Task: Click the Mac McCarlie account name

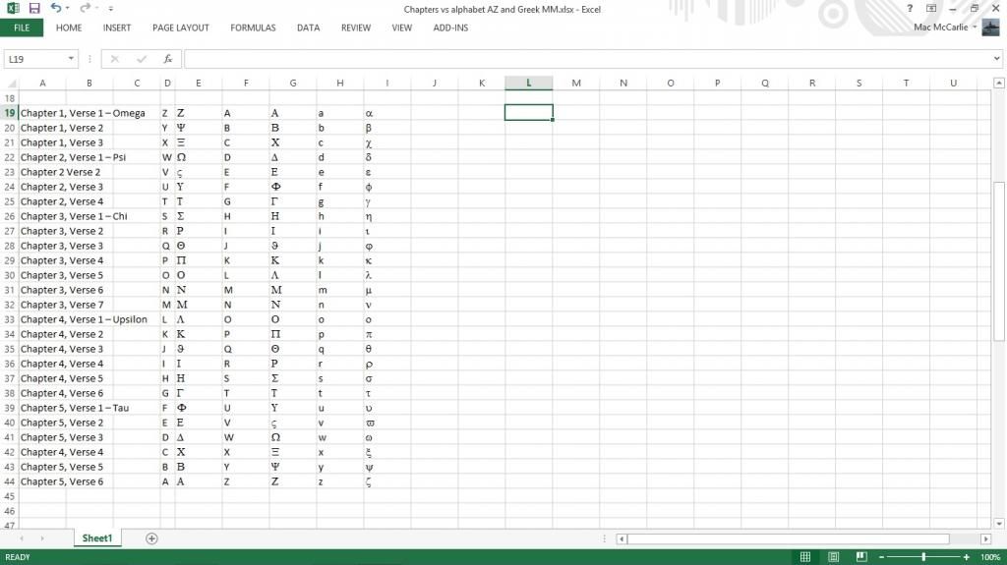Action: tap(941, 28)
